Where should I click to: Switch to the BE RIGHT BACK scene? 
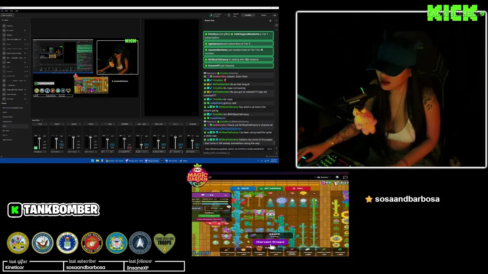click(8, 117)
